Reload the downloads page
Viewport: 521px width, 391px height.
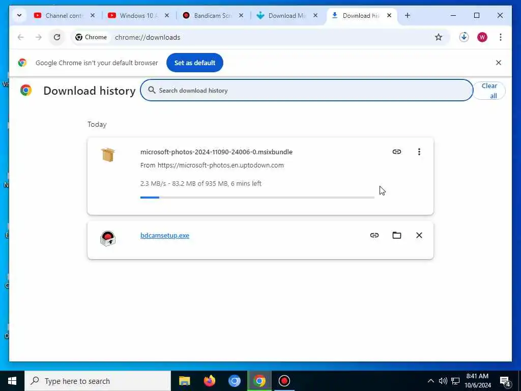point(57,37)
